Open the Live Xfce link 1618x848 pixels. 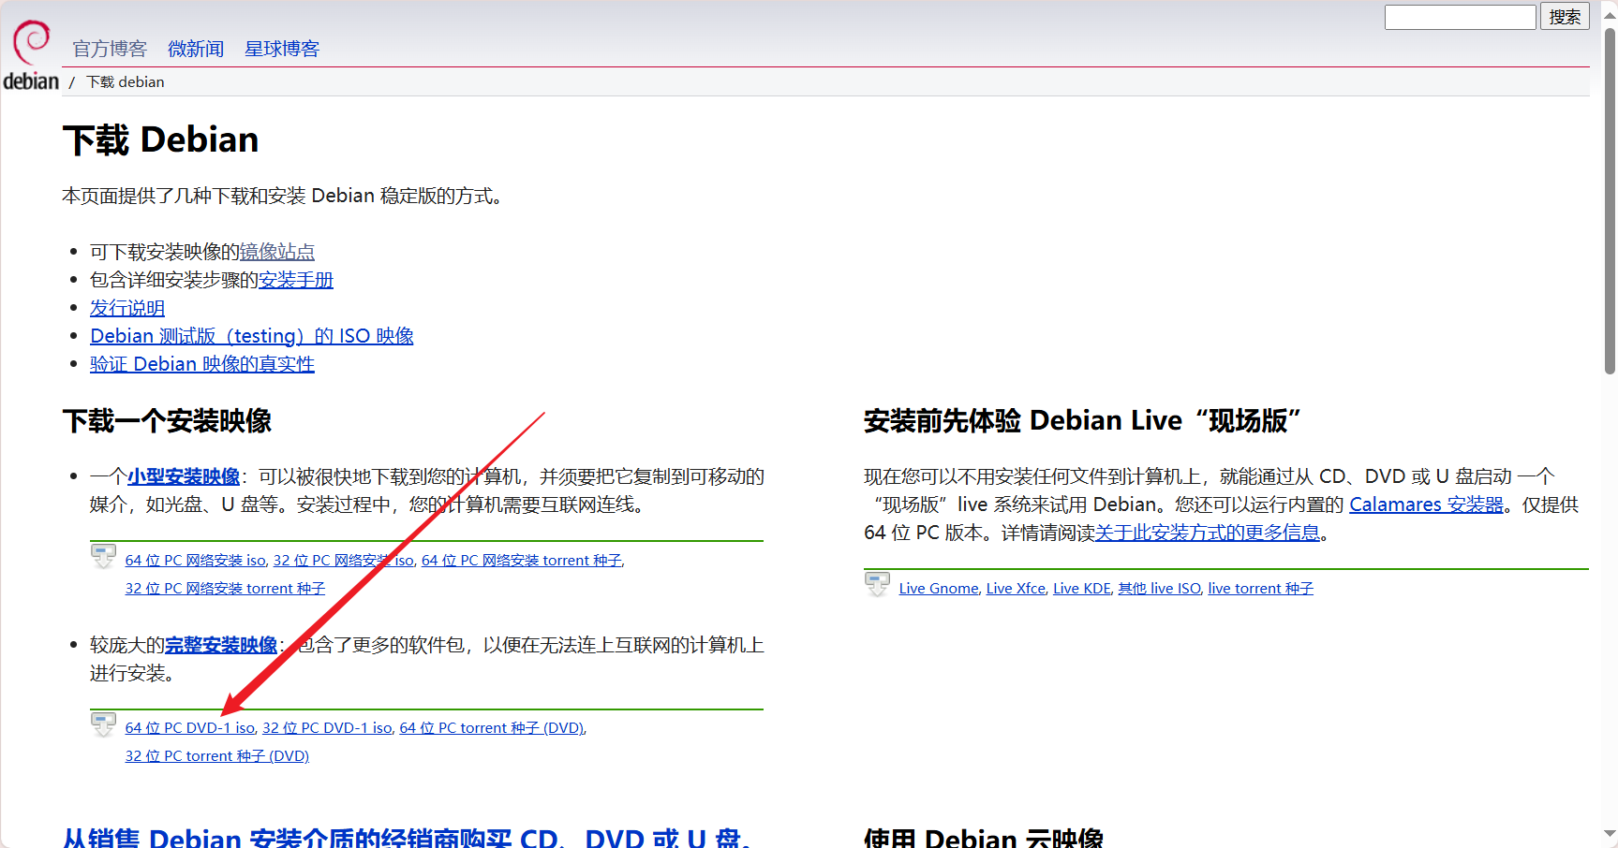pos(1016,589)
